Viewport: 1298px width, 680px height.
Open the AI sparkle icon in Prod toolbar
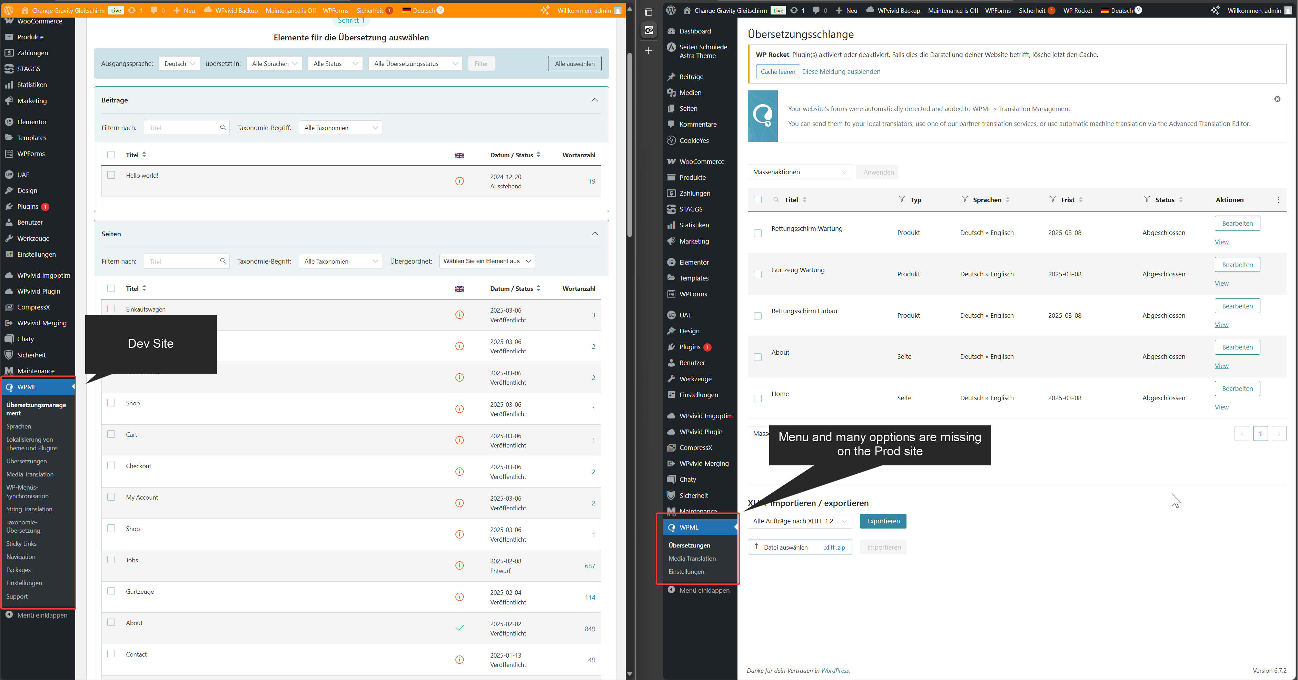click(1215, 10)
